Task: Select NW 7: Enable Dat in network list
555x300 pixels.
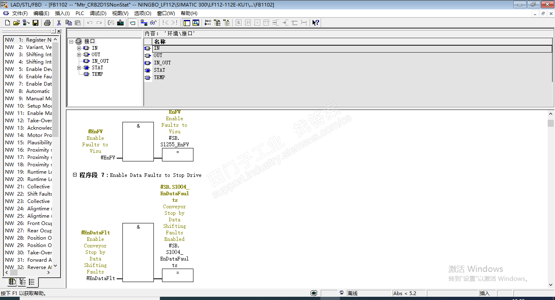Action: [28, 84]
